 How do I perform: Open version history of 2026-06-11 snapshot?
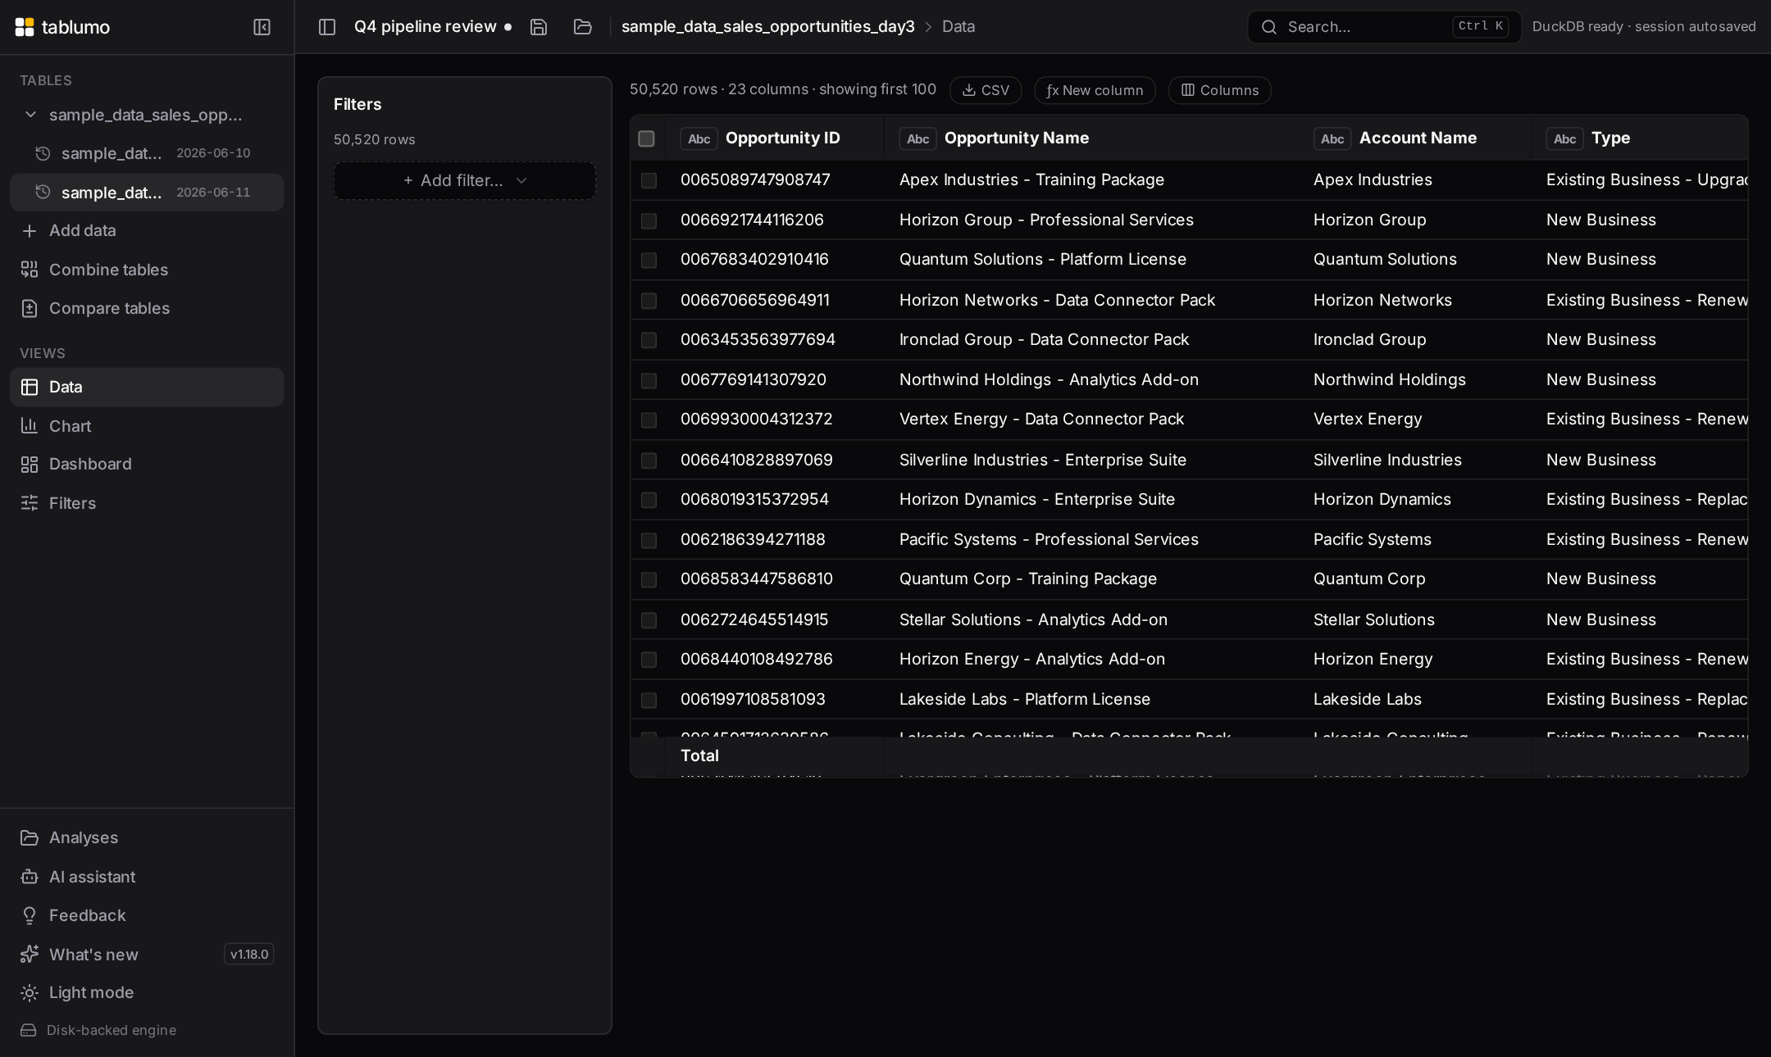pos(43,192)
